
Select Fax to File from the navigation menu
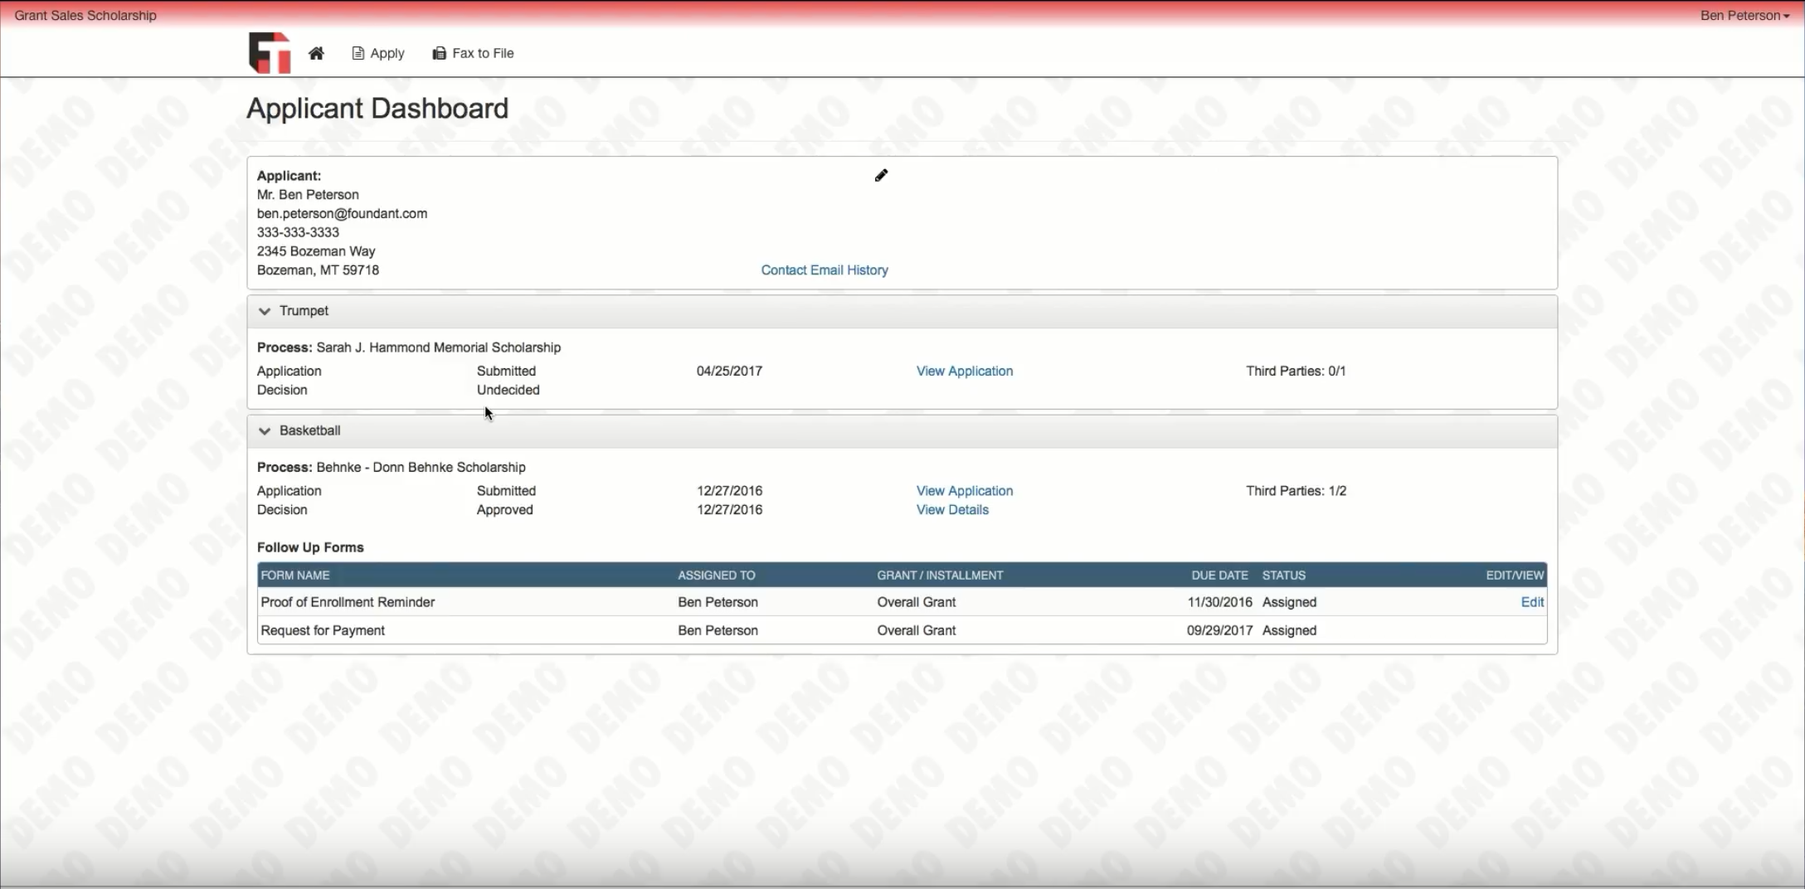pos(482,52)
